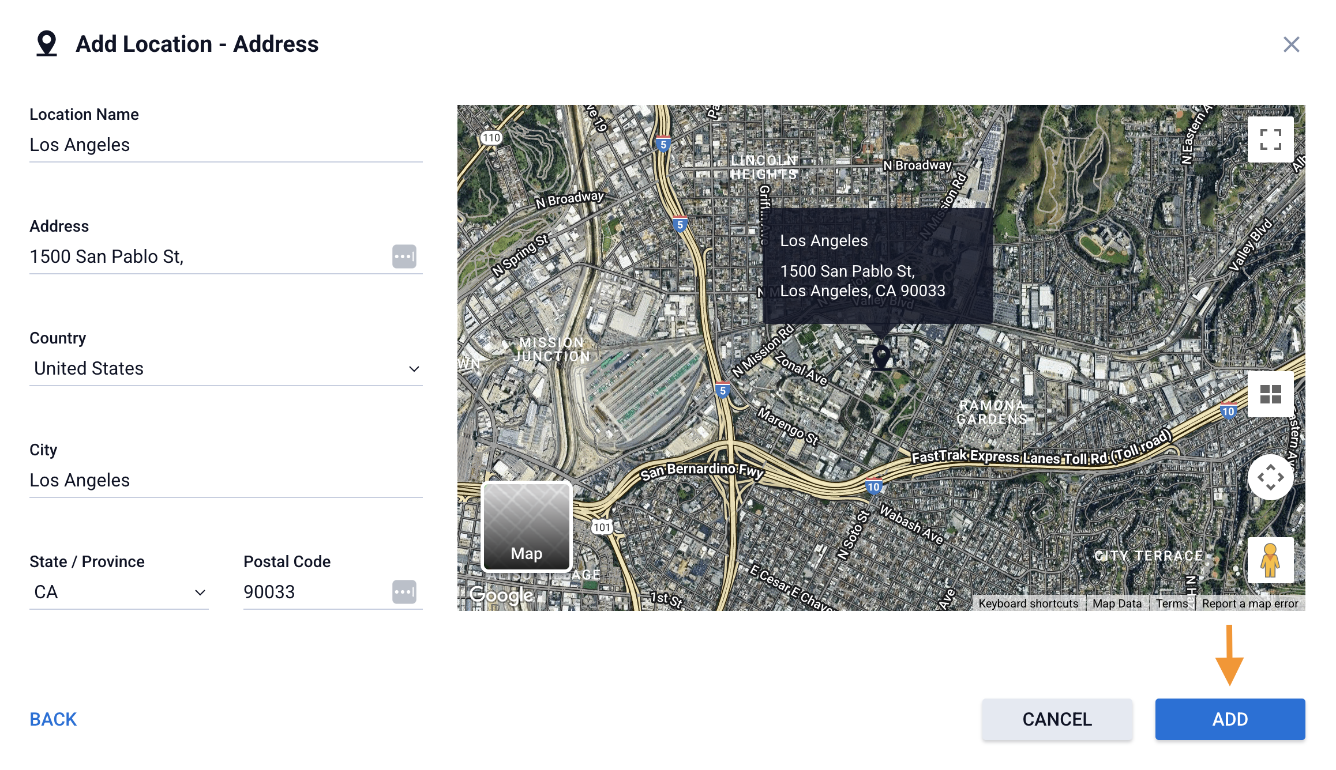This screenshot has height=770, width=1336.
Task: Click the map tilt grid icon
Action: (1270, 394)
